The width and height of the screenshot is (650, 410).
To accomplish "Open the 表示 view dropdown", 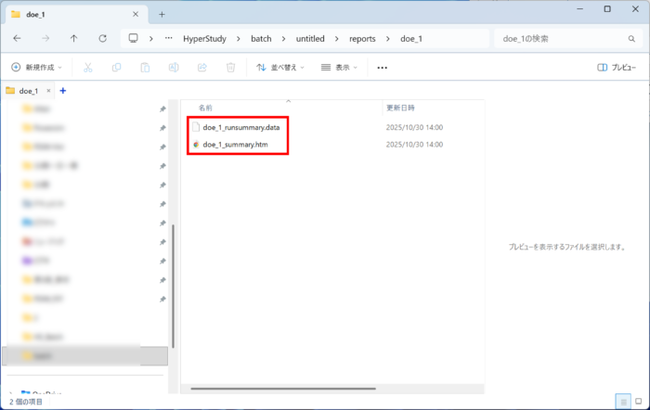I will click(x=339, y=68).
